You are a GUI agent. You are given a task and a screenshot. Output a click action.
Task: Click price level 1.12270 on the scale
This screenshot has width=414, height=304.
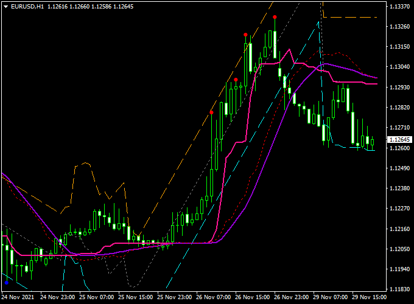point(400,209)
